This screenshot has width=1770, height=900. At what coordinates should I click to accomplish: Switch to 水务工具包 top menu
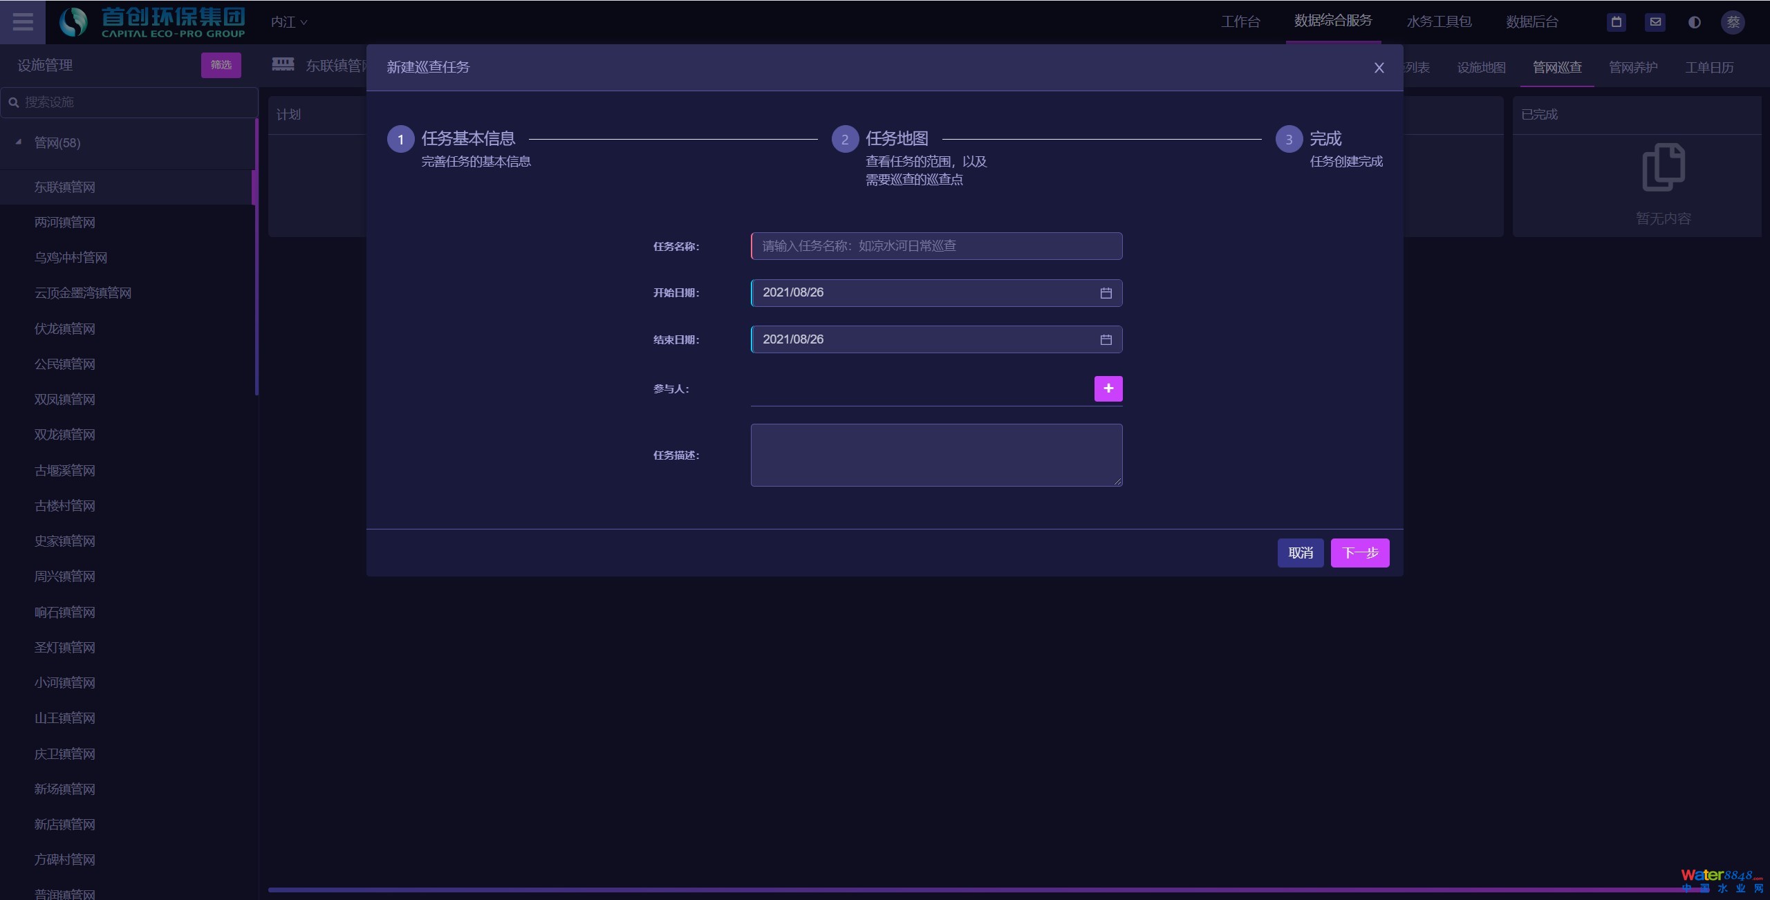pos(1438,22)
